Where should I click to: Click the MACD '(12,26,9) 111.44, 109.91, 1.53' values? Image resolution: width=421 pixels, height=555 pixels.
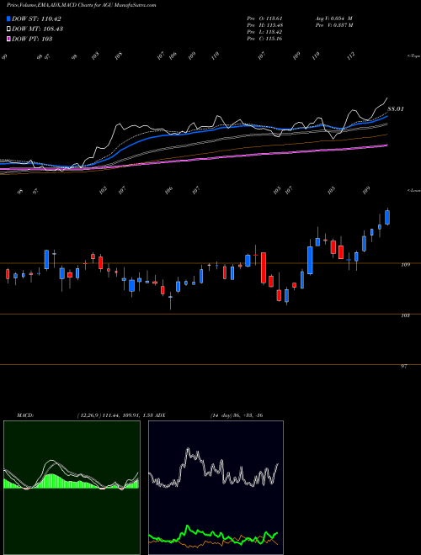click(115, 415)
